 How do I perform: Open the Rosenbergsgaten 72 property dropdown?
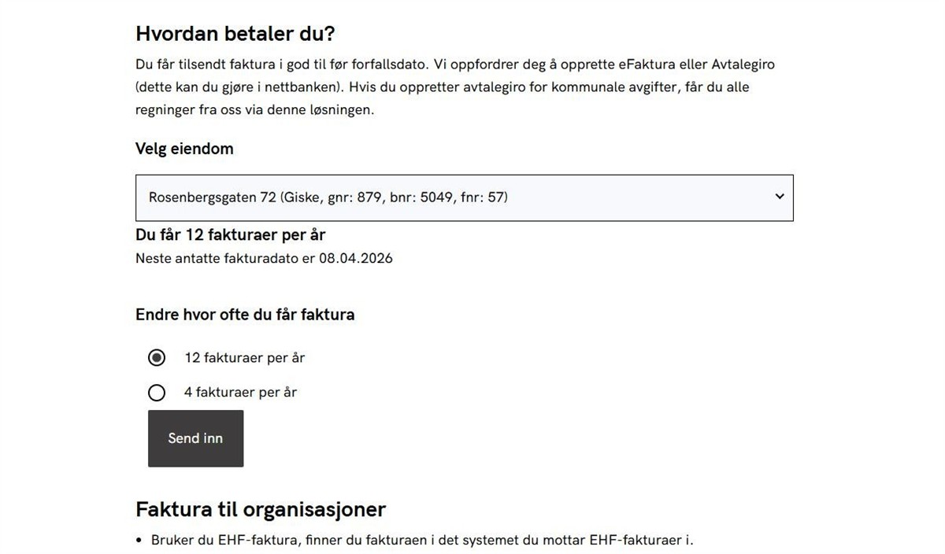point(463,198)
